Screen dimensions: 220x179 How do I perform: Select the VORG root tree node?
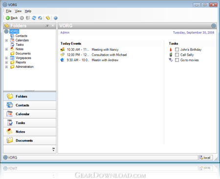(x=14, y=31)
